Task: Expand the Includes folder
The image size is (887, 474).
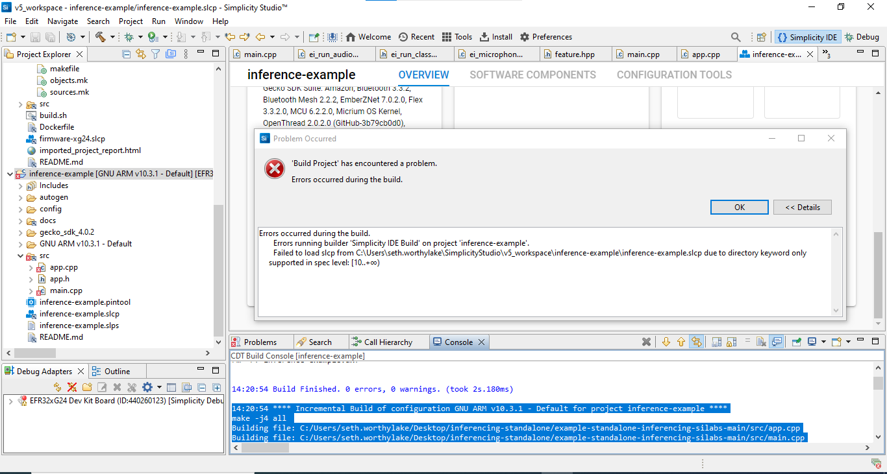Action: [20, 185]
